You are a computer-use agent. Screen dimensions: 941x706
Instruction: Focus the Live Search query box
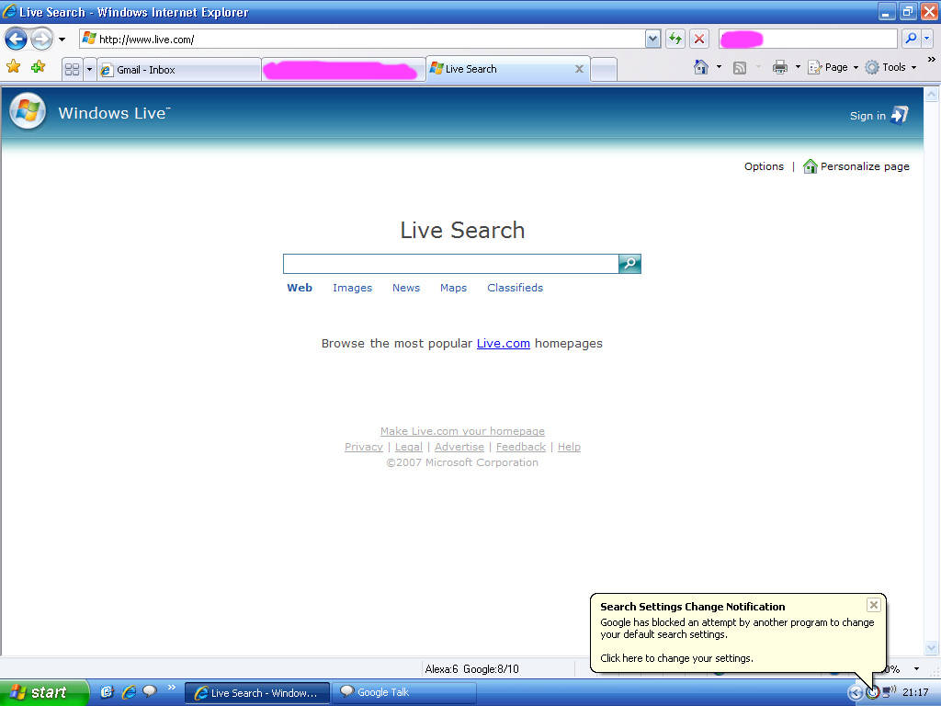[x=450, y=264]
